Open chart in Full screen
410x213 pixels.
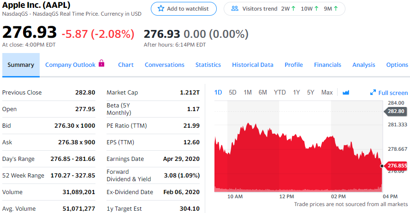(389, 93)
